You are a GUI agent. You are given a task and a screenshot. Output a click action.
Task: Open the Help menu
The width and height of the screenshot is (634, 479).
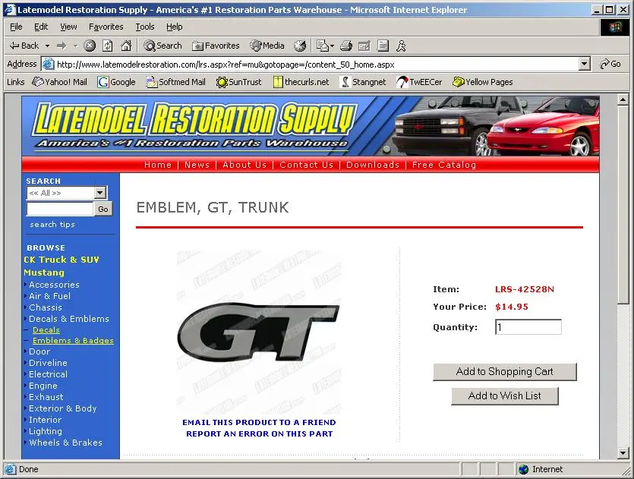175,27
